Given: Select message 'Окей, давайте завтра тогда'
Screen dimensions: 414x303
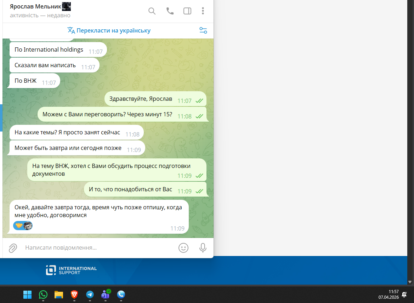Looking at the screenshot, I should pyautogui.click(x=99, y=217).
